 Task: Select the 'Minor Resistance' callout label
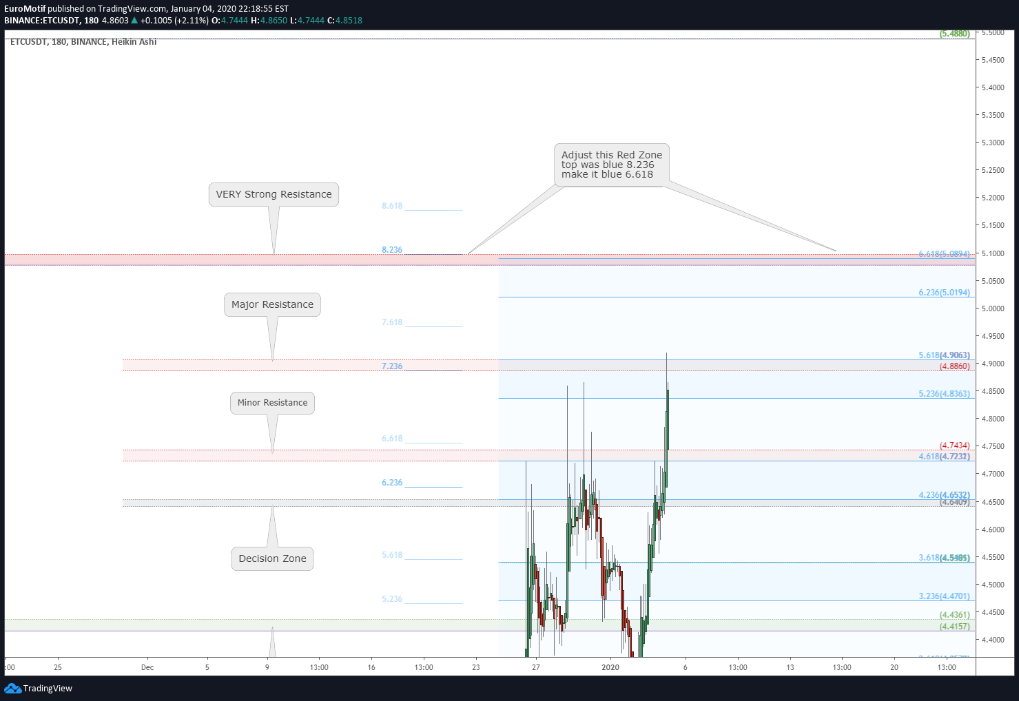[x=272, y=403]
